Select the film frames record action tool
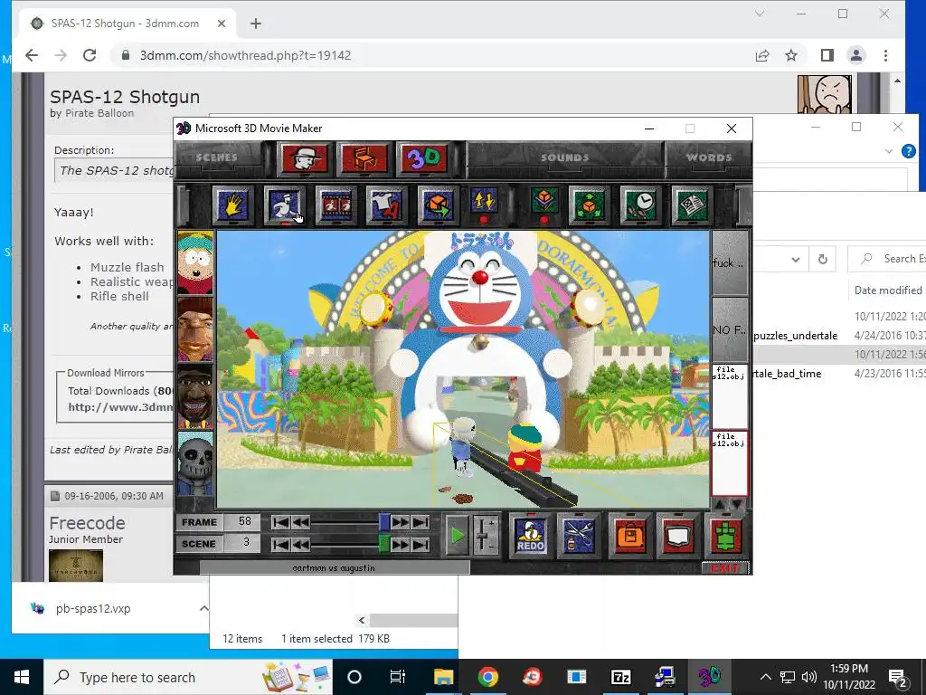The width and height of the screenshot is (926, 695). (x=335, y=205)
